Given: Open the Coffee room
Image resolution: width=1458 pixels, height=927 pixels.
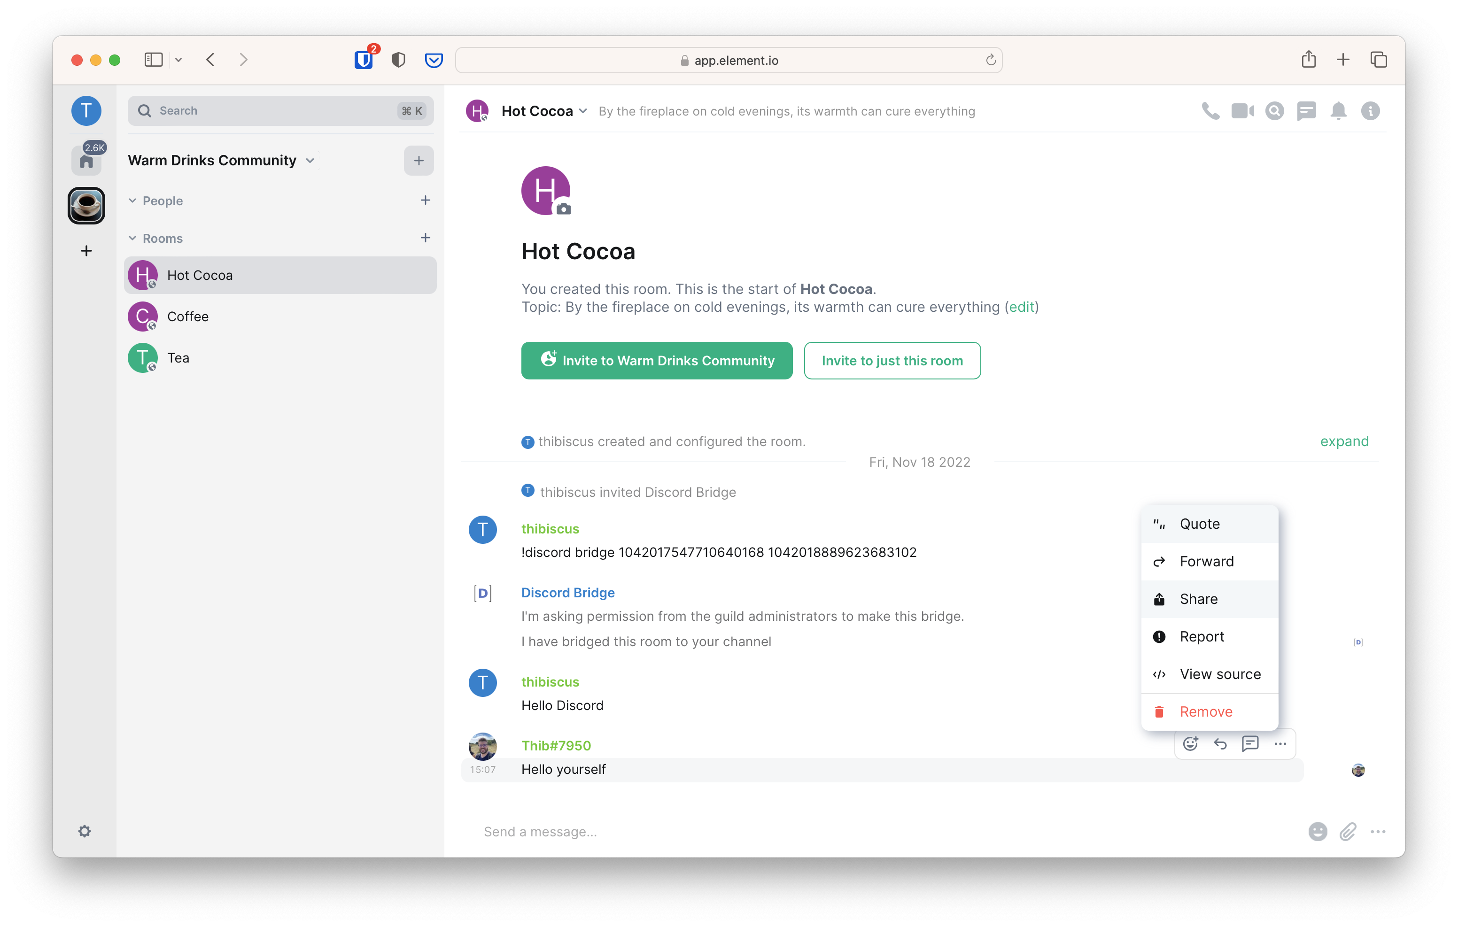Looking at the screenshot, I should [188, 317].
